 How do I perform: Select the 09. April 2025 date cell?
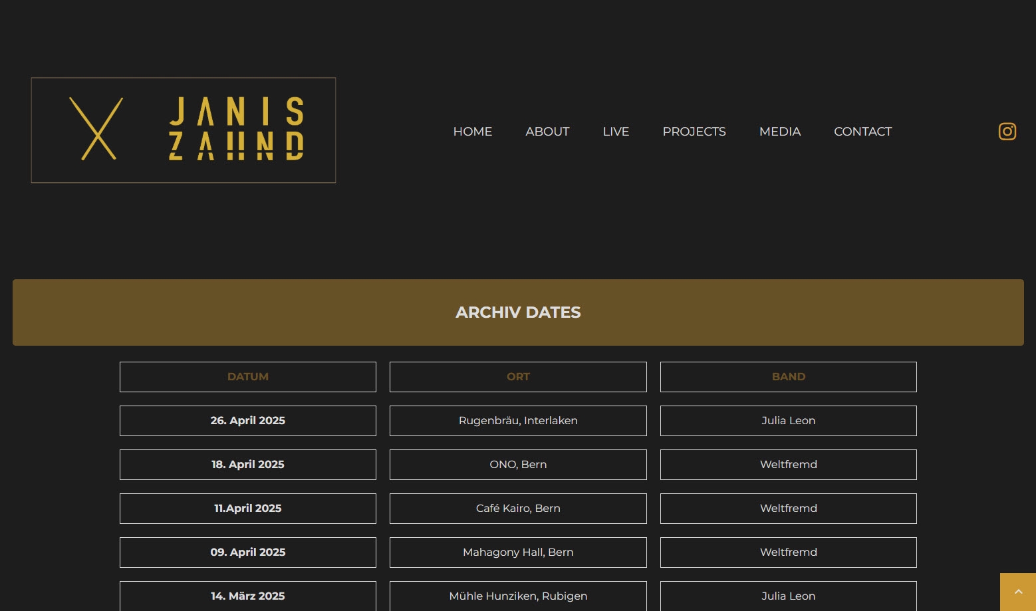pos(248,552)
